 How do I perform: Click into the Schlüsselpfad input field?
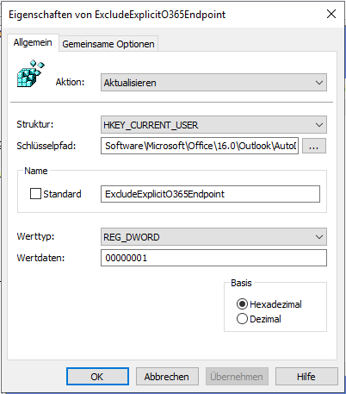point(200,146)
